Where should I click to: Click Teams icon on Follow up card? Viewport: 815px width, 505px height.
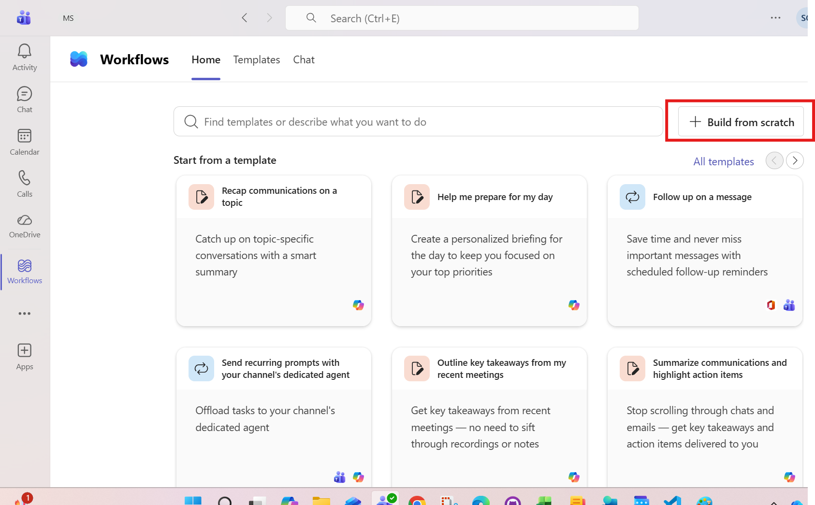789,305
